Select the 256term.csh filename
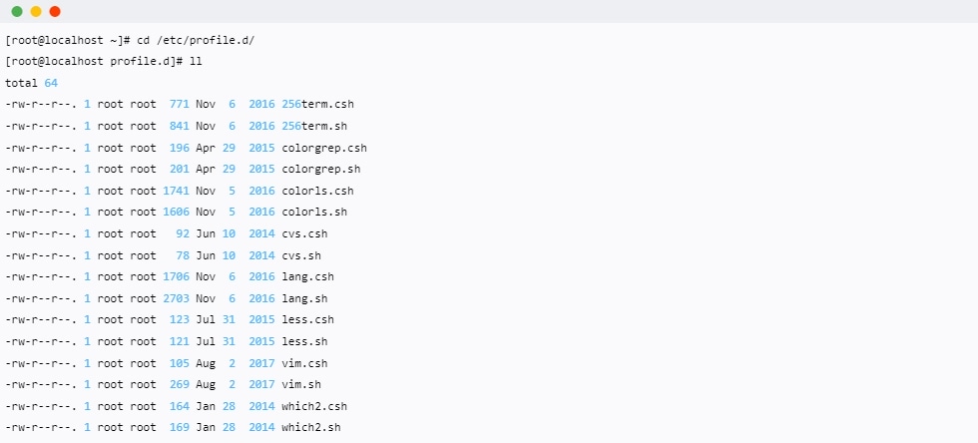 [318, 104]
